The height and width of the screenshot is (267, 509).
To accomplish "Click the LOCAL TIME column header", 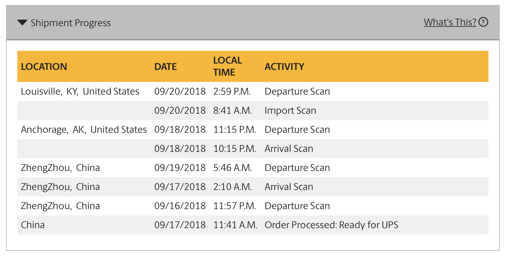I will click(x=227, y=66).
